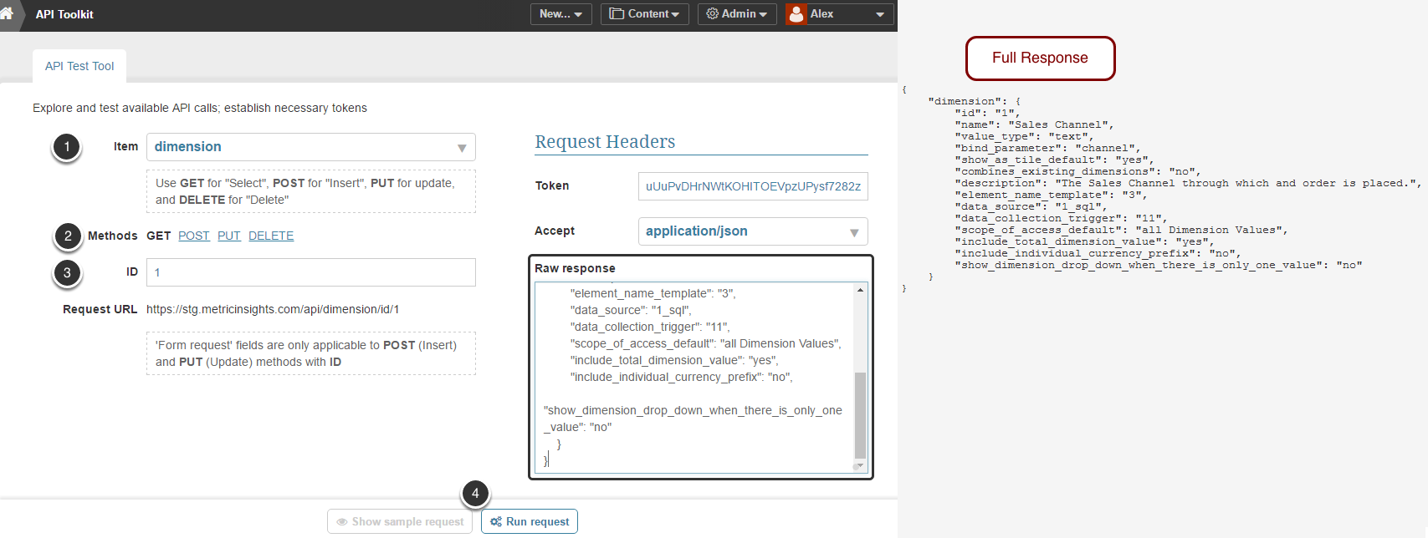This screenshot has height=538, width=1428.
Task: Click inside the Raw response text area
Action: tap(694, 378)
